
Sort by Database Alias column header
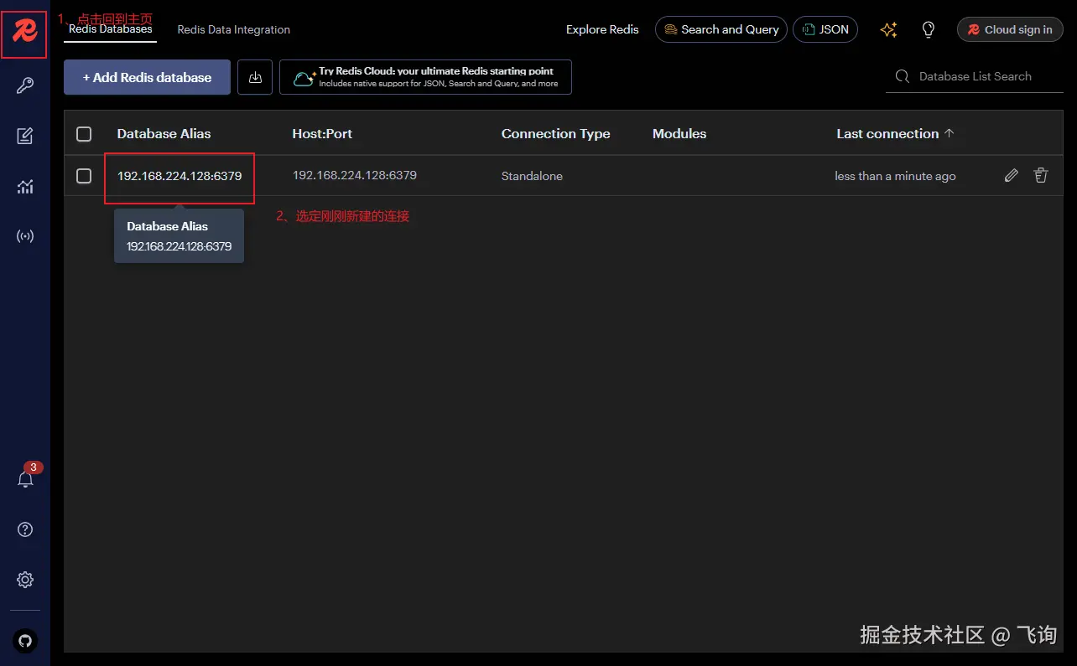(164, 134)
